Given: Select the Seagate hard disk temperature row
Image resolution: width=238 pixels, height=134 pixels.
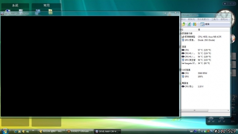Looking at the screenshot, I should click(205, 63).
